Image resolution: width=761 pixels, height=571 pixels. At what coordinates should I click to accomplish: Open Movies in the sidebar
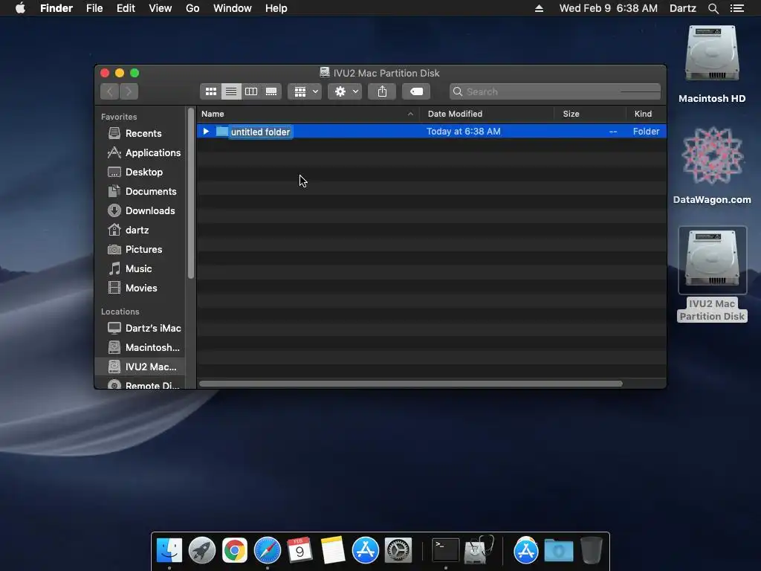[x=141, y=288]
